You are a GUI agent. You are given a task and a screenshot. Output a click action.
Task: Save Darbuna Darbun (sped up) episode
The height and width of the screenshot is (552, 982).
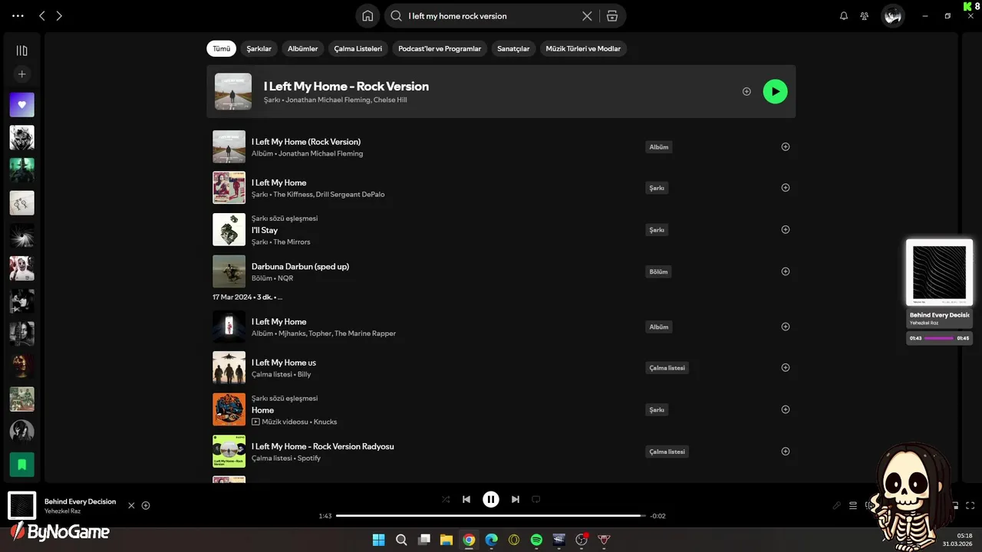pos(786,271)
